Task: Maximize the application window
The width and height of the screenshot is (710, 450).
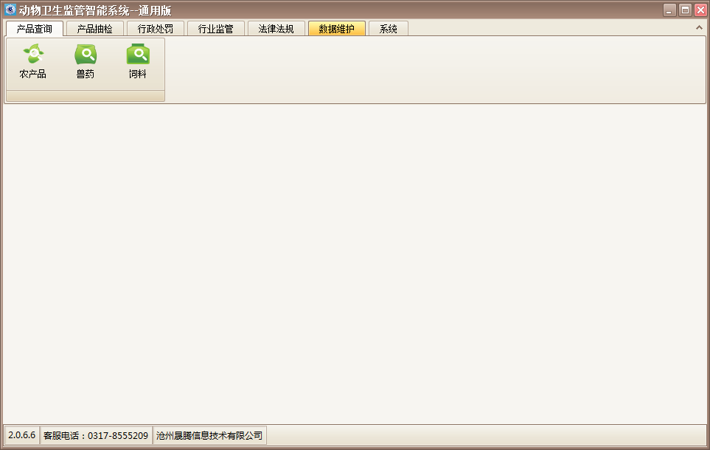Action: point(685,10)
